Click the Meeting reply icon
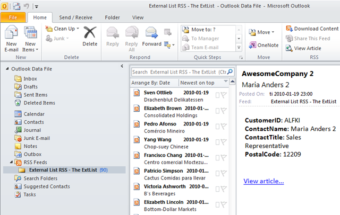Image resolution: width=340 pixels, height=215 pixels. coord(167,32)
